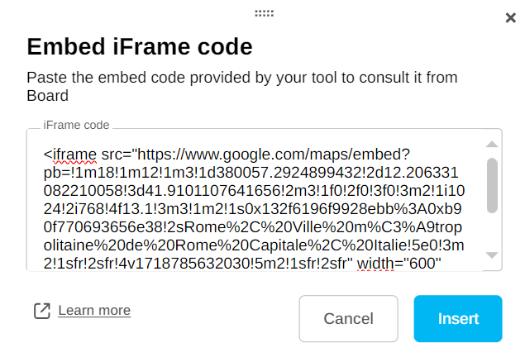The width and height of the screenshot is (525, 357).
Task: Click the scrollbar down arrow in code box
Action: click(x=492, y=255)
